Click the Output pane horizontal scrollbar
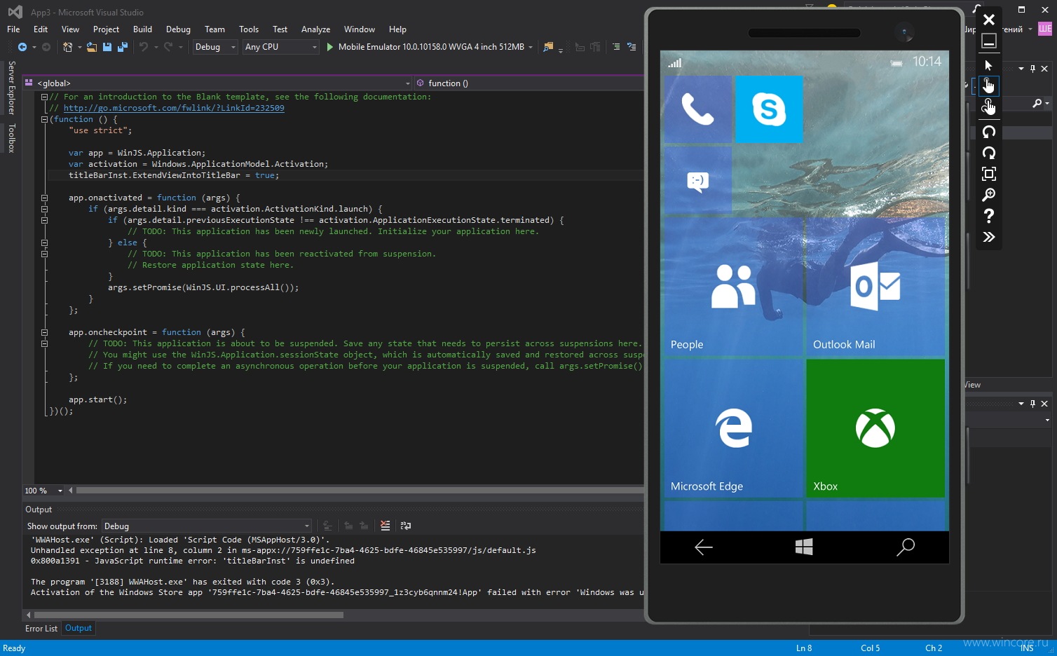The image size is (1057, 656). (189, 615)
